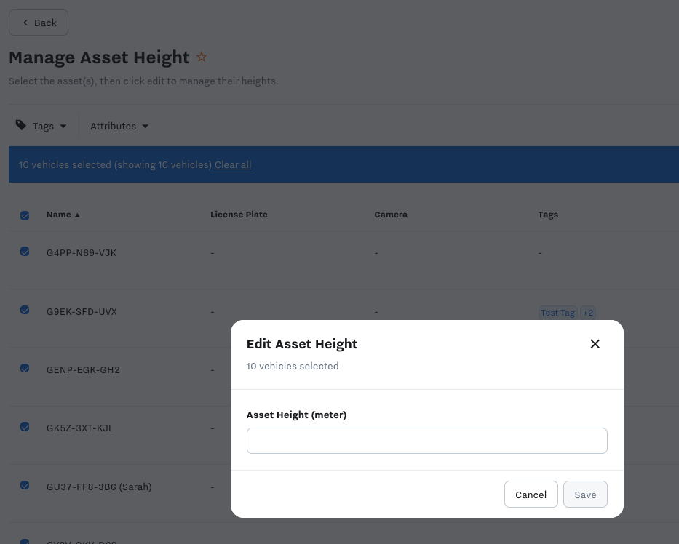Save the asset height changes
Image resolution: width=679 pixels, height=544 pixels.
point(585,495)
